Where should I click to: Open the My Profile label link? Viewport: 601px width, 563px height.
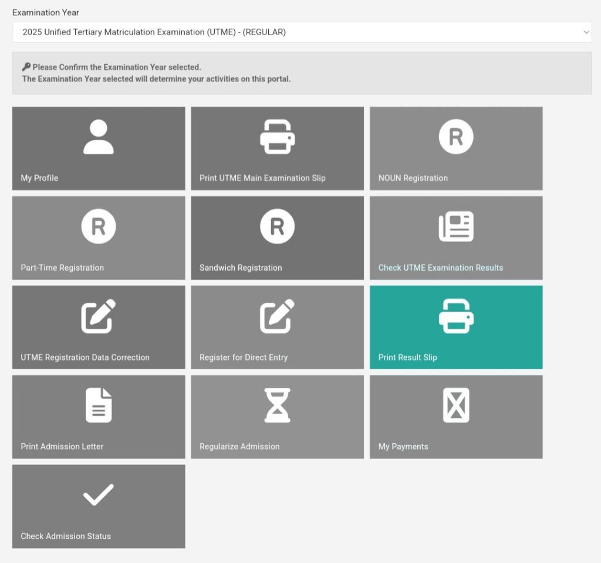pos(39,178)
